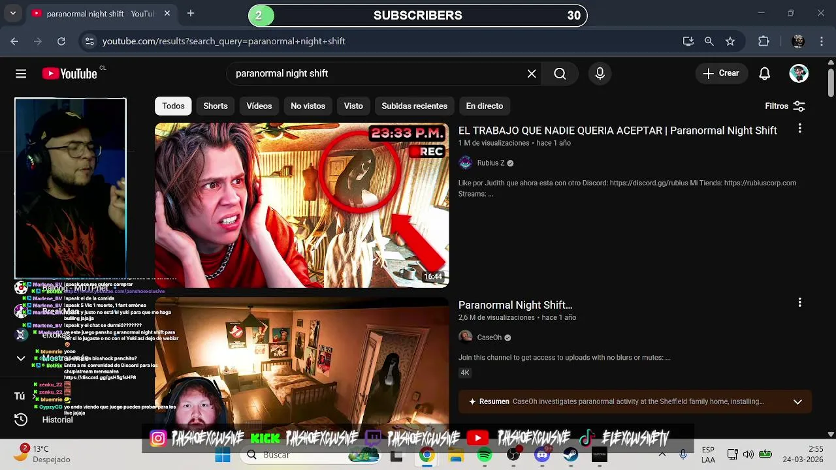The image size is (836, 470).
Task: Install app icon in address bar
Action: 688,41
